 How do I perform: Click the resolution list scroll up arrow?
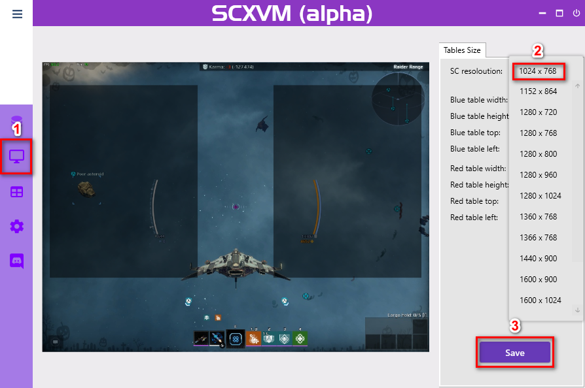click(x=578, y=86)
